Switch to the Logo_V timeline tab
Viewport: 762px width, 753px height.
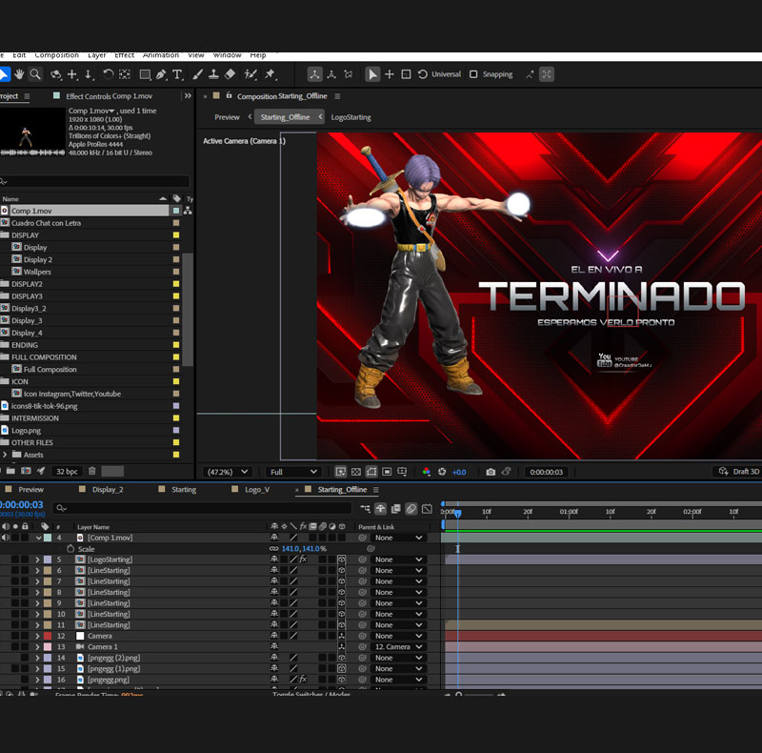(x=256, y=489)
